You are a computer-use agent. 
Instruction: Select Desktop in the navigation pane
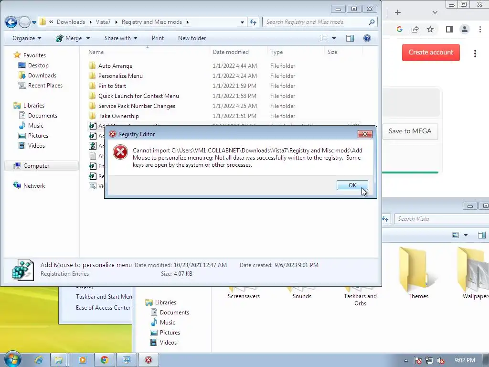tap(38, 65)
